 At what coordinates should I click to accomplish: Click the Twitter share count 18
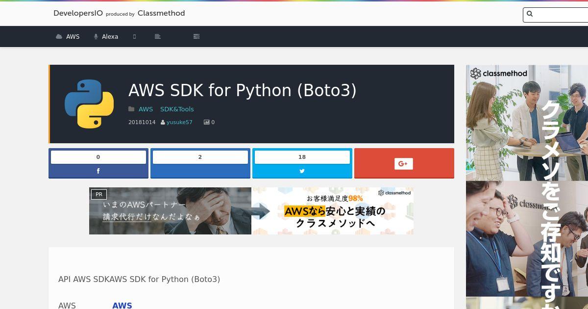pyautogui.click(x=302, y=157)
